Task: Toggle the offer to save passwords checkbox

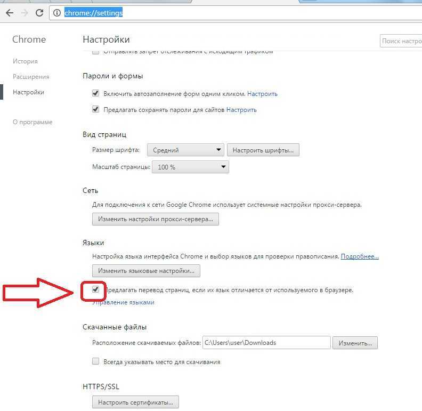Action: click(x=95, y=109)
